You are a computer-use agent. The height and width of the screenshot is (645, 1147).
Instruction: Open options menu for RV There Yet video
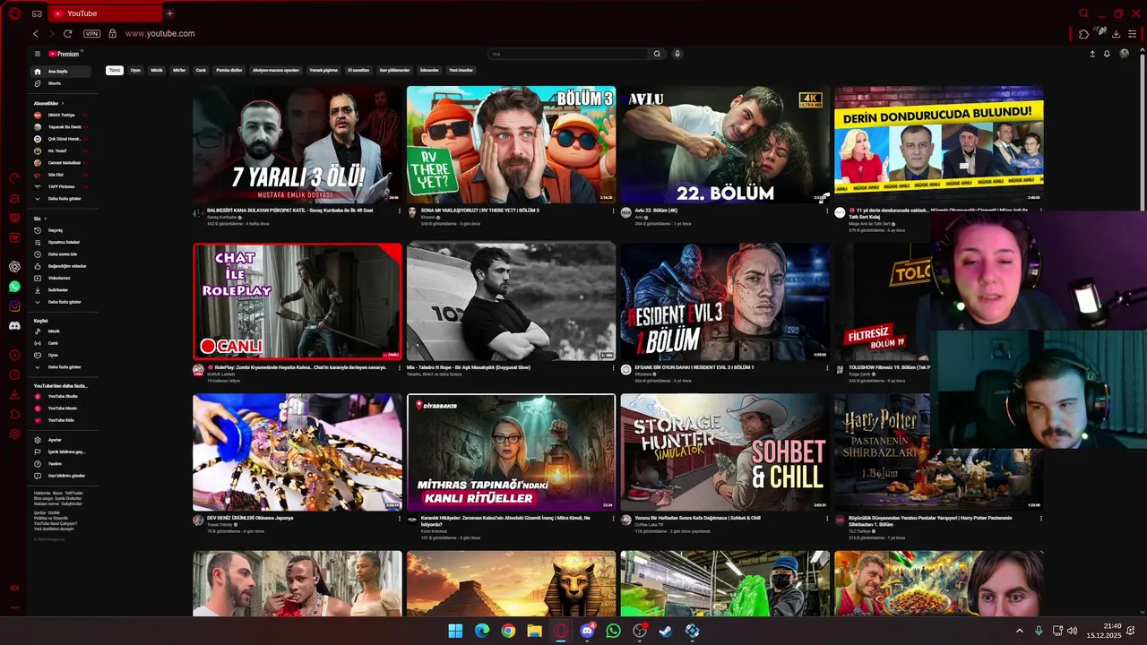click(613, 211)
